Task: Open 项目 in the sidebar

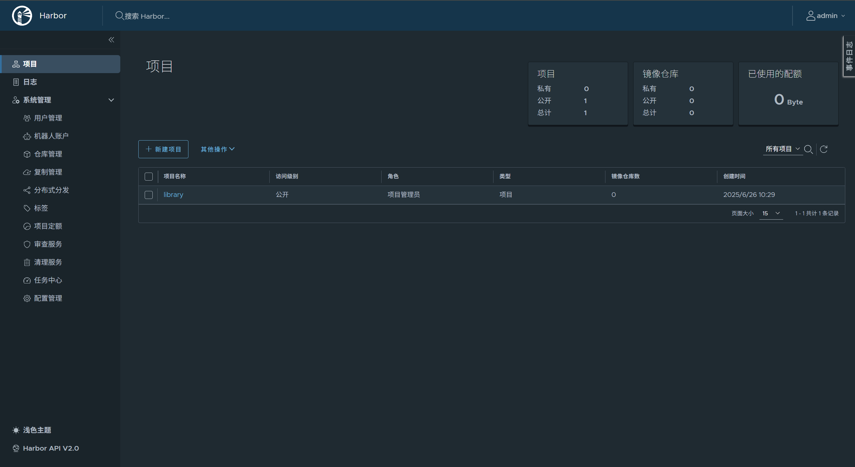Action: [60, 64]
